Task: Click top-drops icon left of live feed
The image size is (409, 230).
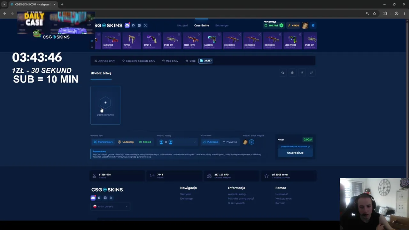Action: pyautogui.click(x=92, y=41)
